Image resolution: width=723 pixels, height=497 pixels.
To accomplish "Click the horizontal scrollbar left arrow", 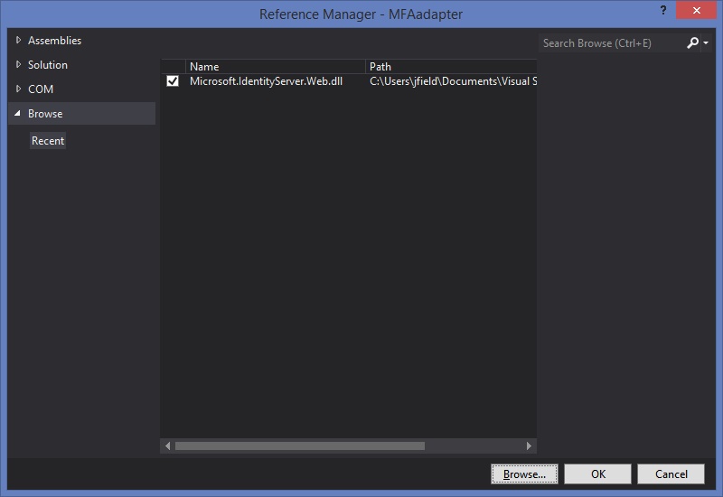I will 167,445.
